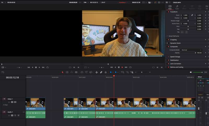The image size is (209, 126).
Task: Open source viewer Fit zoom dropdown
Action: pyautogui.click(x=4, y=2)
